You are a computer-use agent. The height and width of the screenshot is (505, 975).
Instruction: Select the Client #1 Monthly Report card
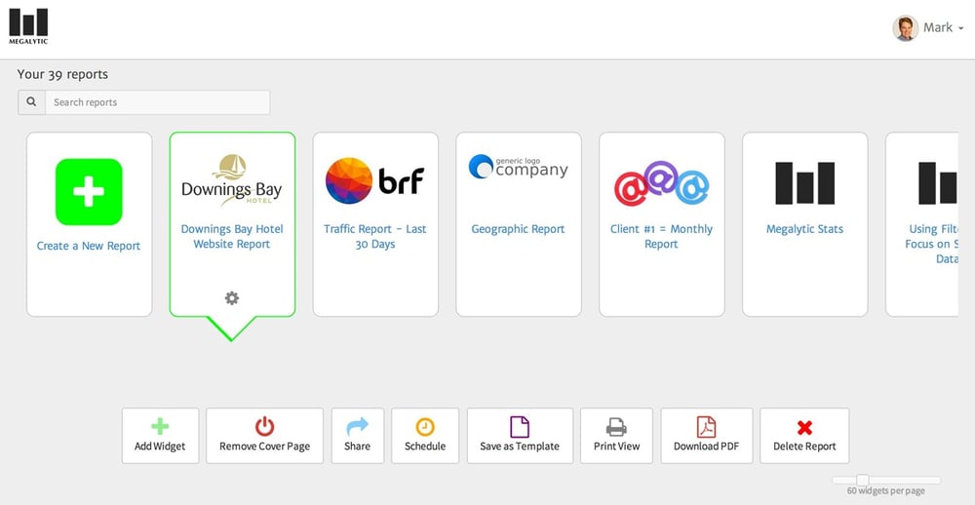661,224
